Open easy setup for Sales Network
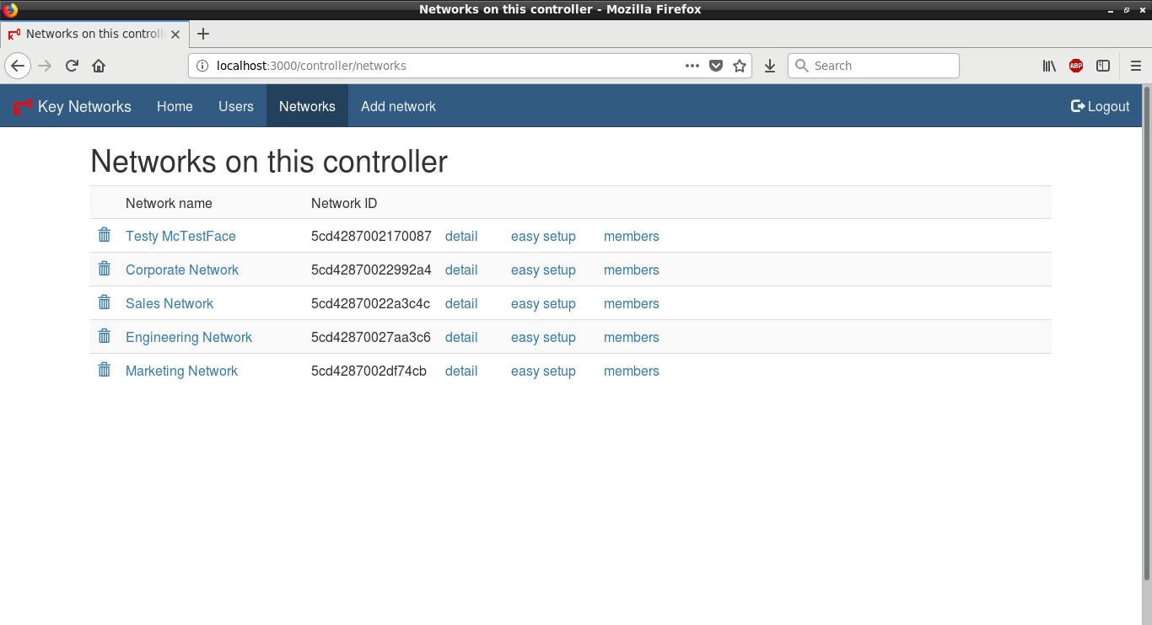The image size is (1152, 625). coord(543,304)
